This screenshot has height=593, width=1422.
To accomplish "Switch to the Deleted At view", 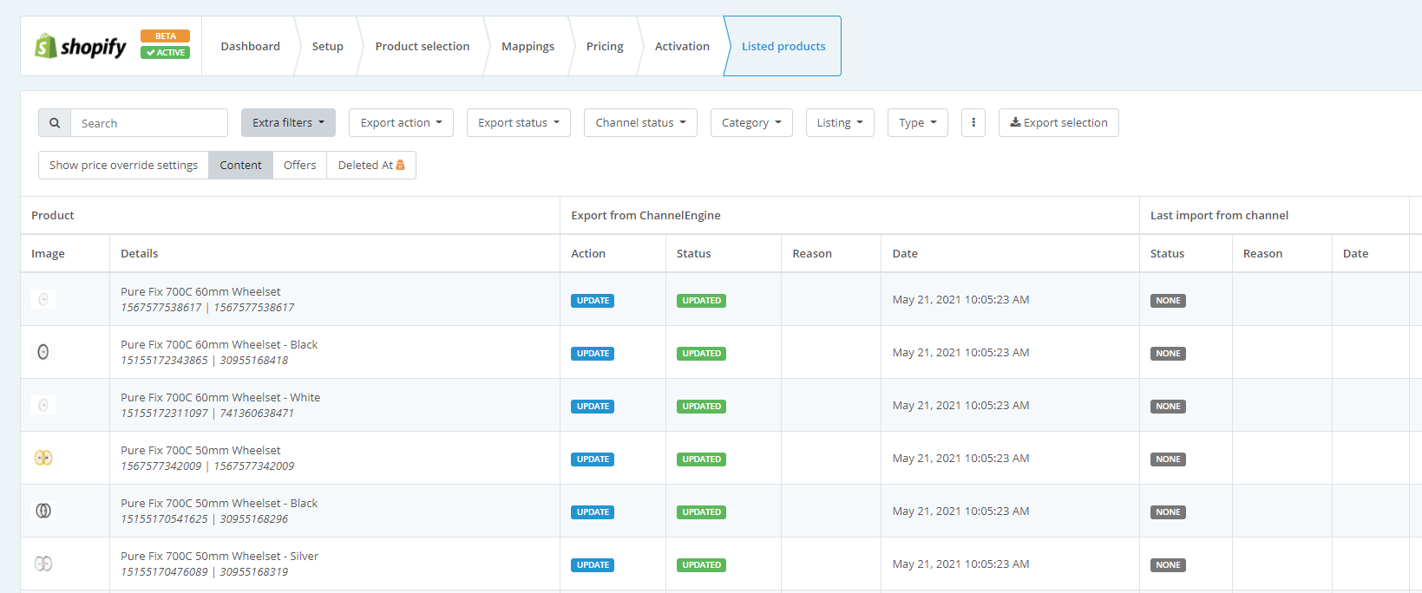I will [371, 165].
